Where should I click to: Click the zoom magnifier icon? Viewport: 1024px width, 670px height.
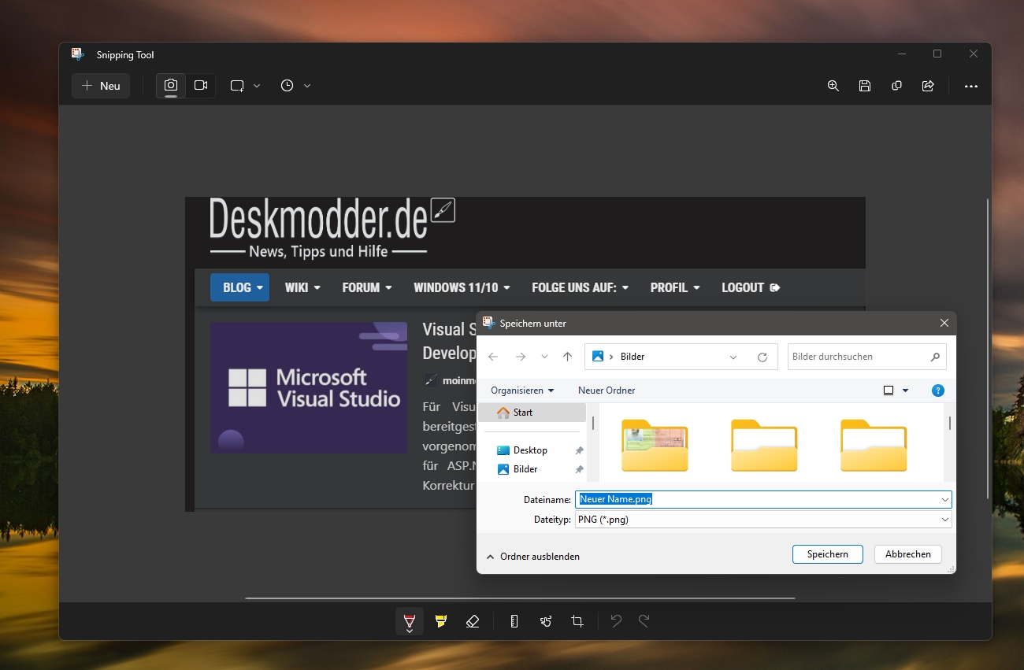pos(833,86)
